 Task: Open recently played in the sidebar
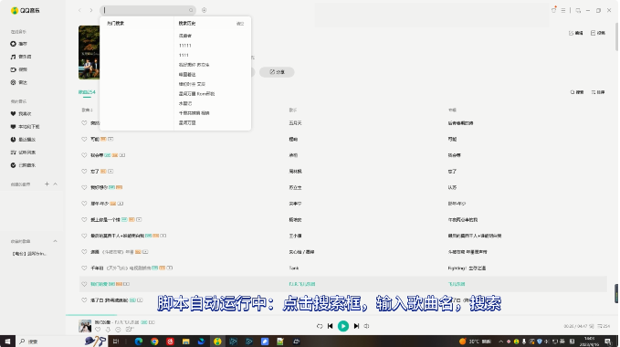[23, 140]
